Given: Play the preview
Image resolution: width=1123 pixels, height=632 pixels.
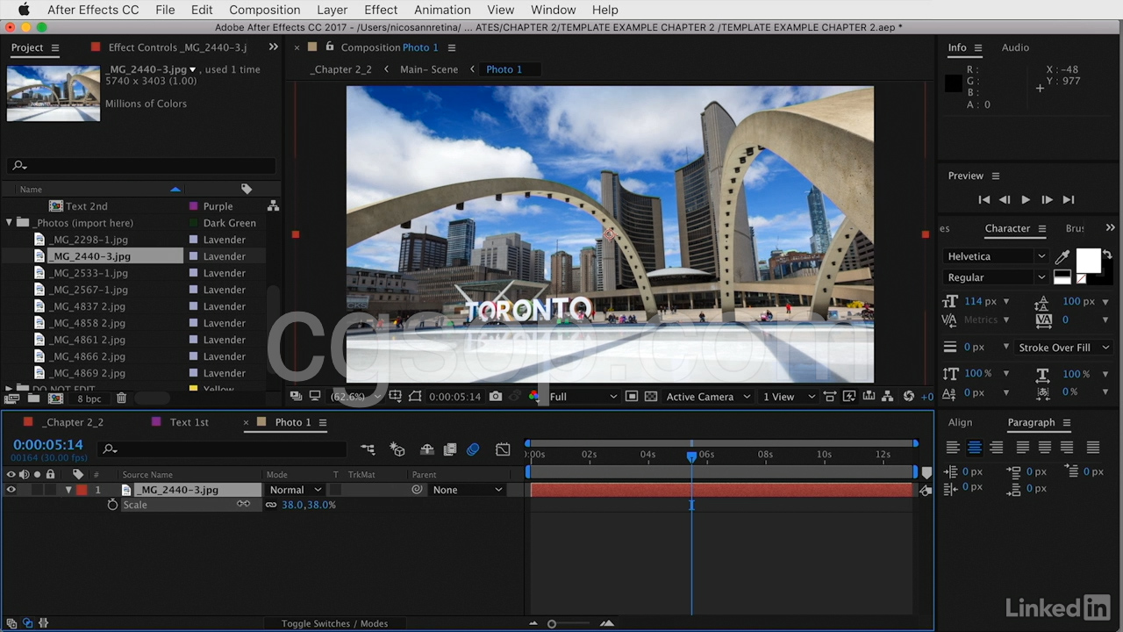Looking at the screenshot, I should [1026, 200].
